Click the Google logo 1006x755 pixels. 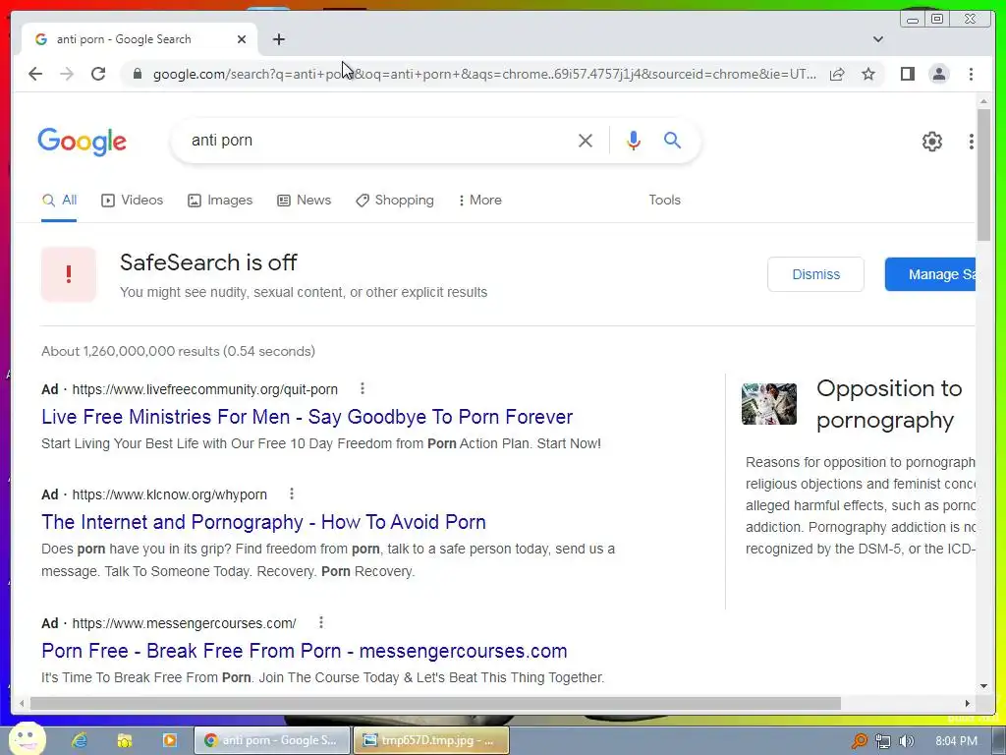pyautogui.click(x=83, y=142)
